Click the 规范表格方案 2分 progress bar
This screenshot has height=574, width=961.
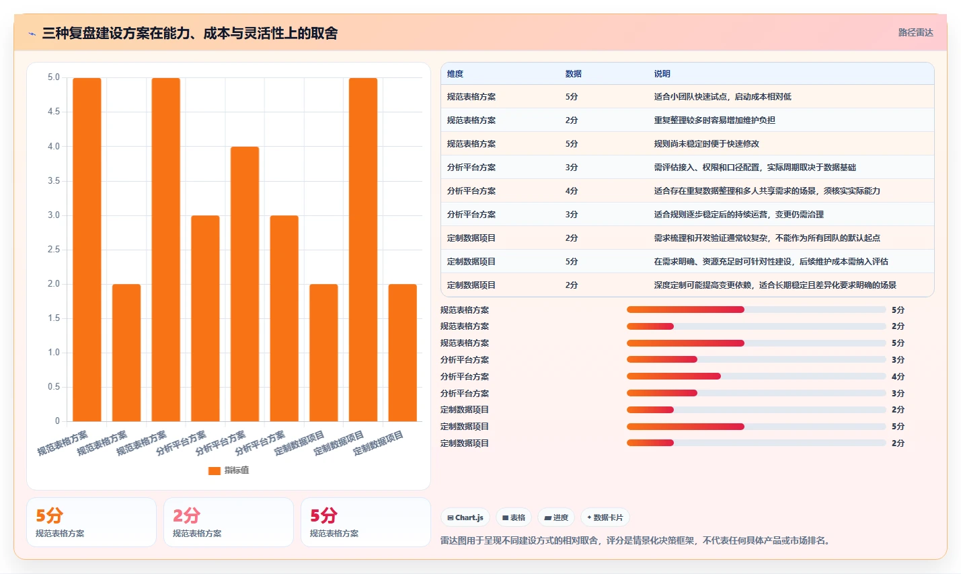click(756, 326)
